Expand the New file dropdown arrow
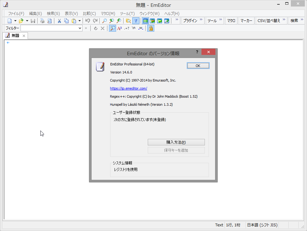This screenshot has width=307, height=231. (x=15, y=20)
